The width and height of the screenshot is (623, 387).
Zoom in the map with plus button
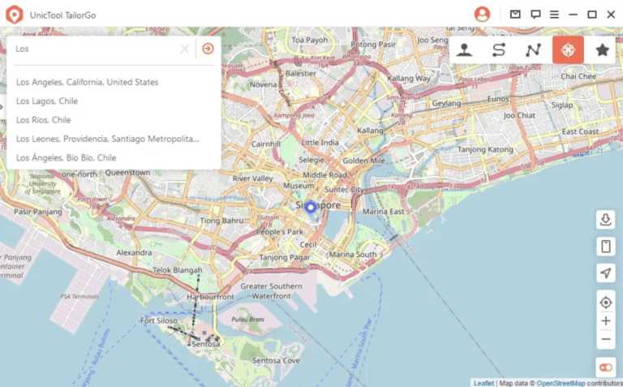point(605,321)
